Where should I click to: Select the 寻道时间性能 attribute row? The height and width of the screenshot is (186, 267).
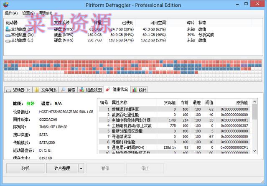[x=174, y=142]
